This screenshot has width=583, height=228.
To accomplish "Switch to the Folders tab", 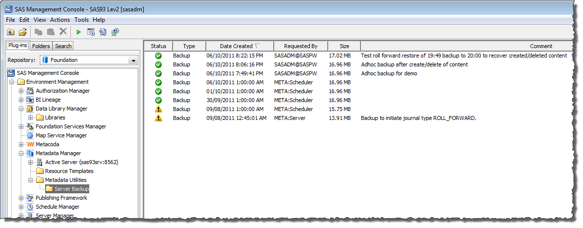I will (x=41, y=46).
